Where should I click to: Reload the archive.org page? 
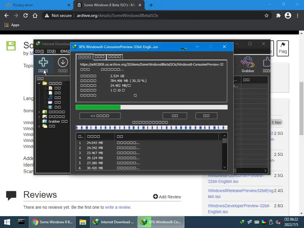click(26, 15)
